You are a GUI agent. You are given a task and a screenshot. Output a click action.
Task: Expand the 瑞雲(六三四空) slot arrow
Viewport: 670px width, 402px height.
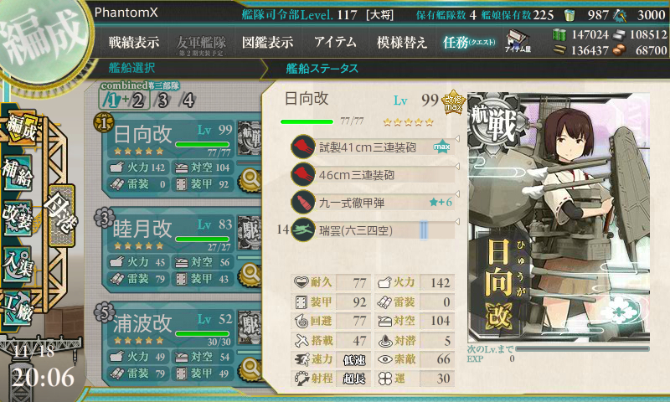(456, 222)
